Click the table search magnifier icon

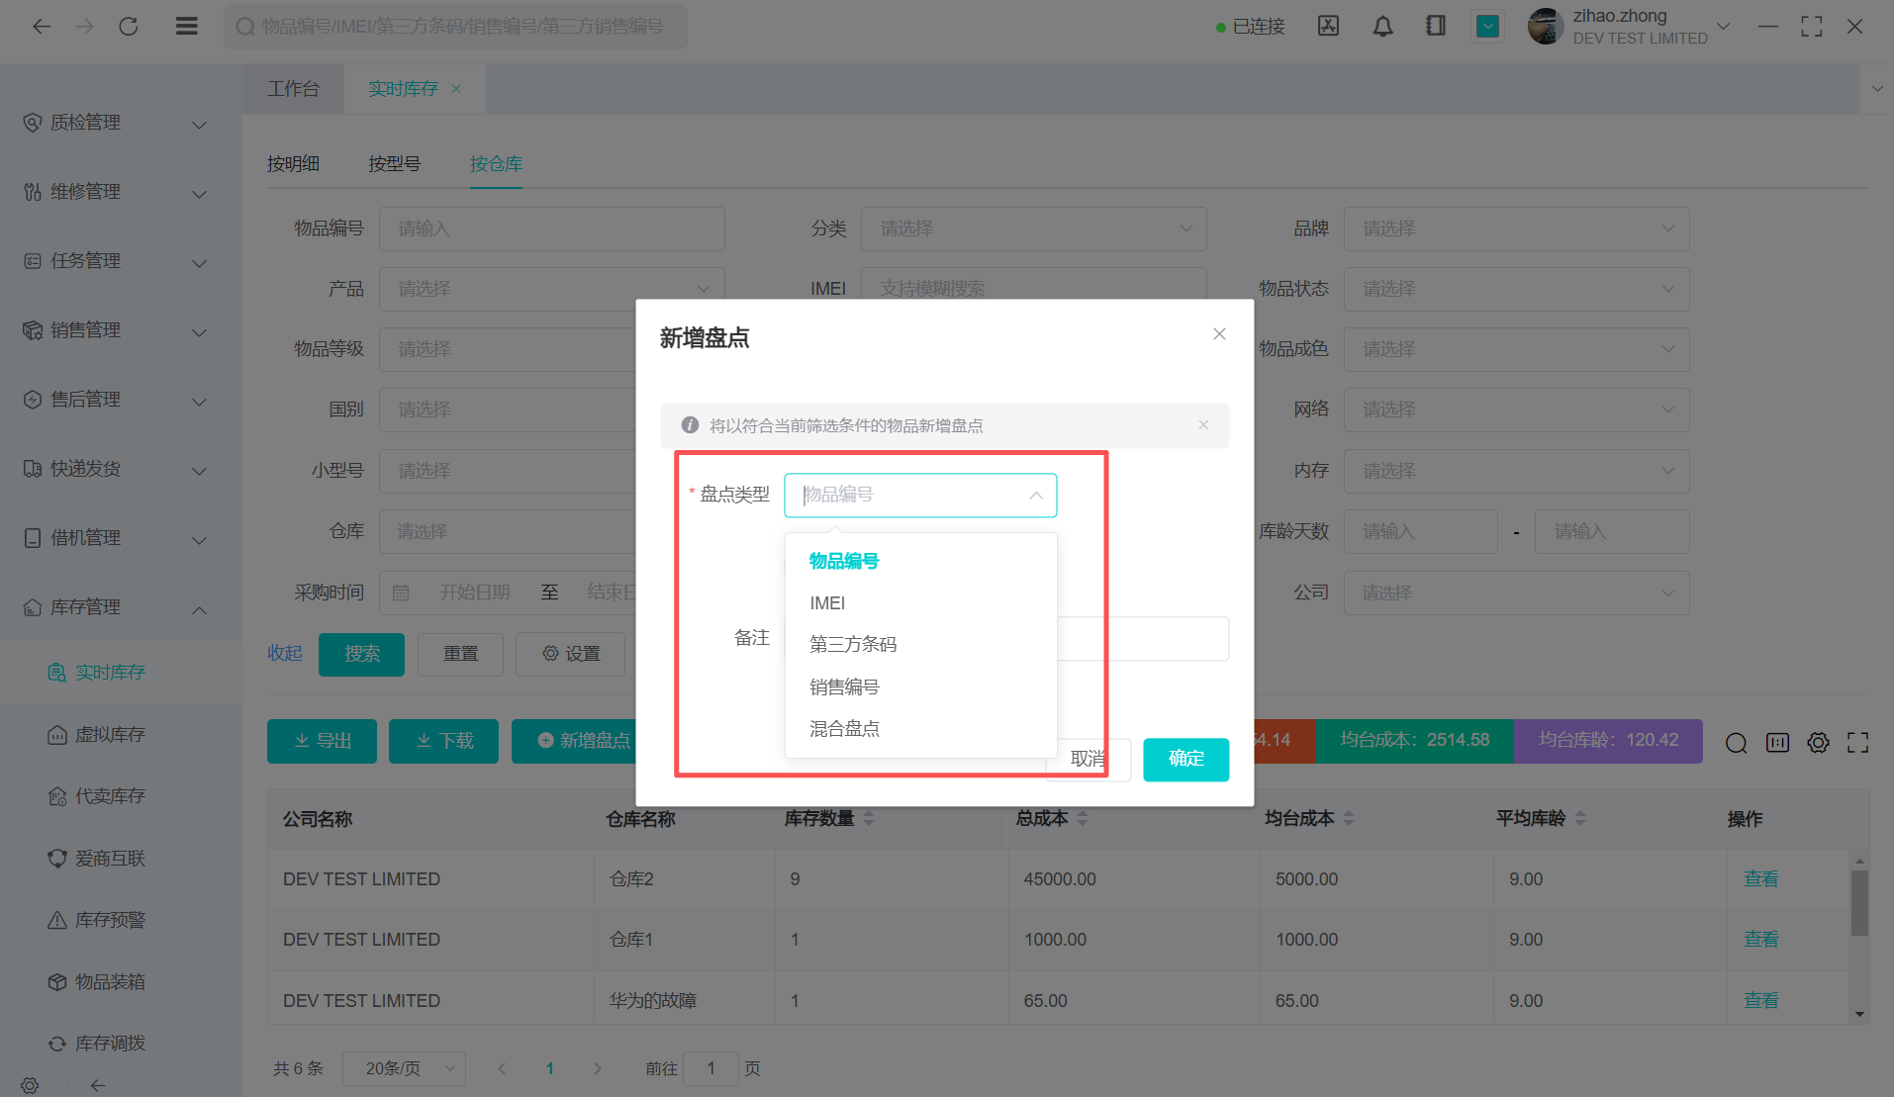click(x=1736, y=743)
